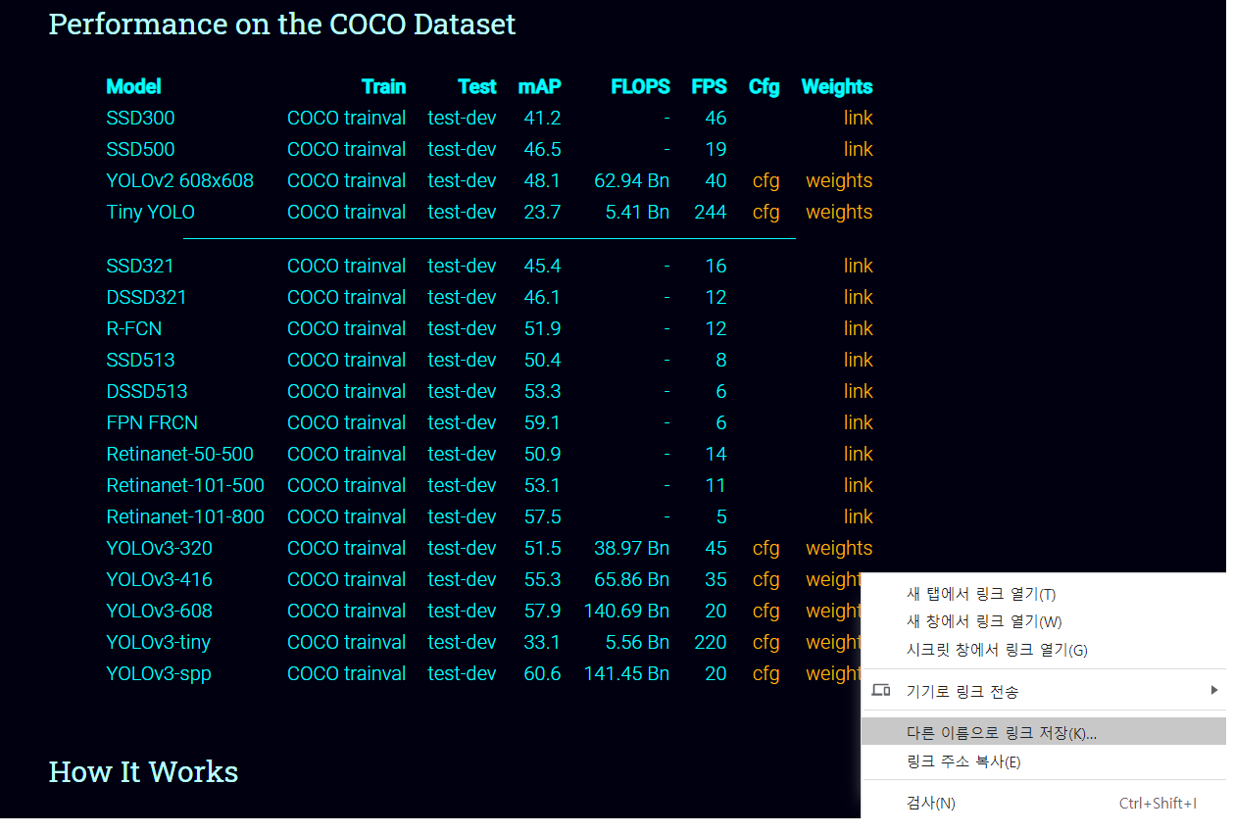Viewport: 1234px width, 834px height.
Task: Click the 141.45 Bn FLOPS value
Action: [626, 673]
